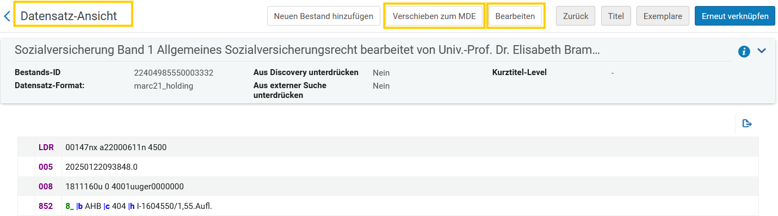This screenshot has width=778, height=216.
Task: Switch to the Exemplare view
Action: 663,16
